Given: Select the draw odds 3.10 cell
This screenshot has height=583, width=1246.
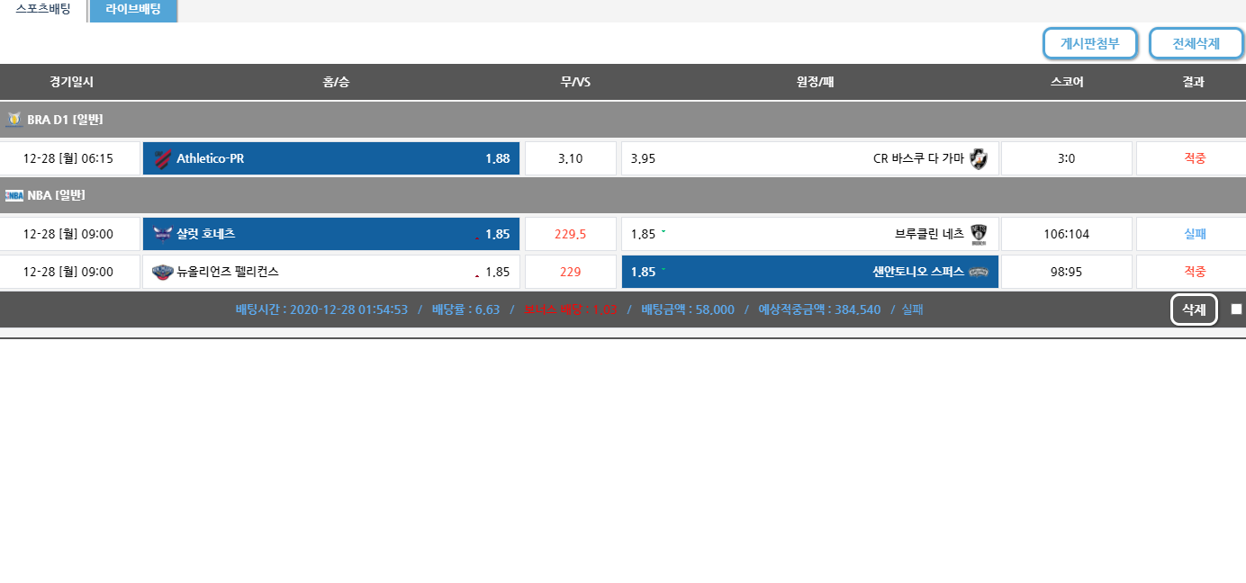Looking at the screenshot, I should pyautogui.click(x=570, y=159).
